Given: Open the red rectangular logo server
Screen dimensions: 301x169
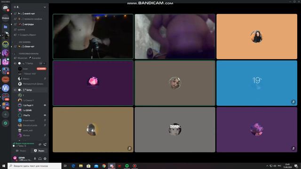Looking at the screenshot, I should tap(5, 79).
